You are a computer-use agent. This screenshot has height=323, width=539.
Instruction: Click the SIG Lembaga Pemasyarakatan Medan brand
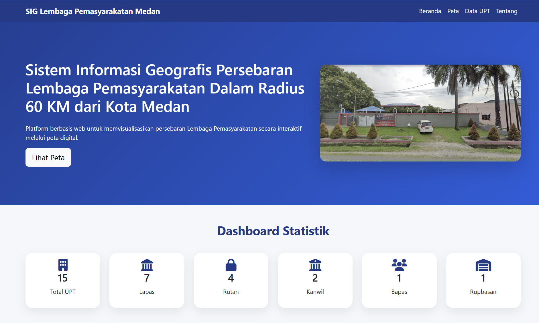93,11
